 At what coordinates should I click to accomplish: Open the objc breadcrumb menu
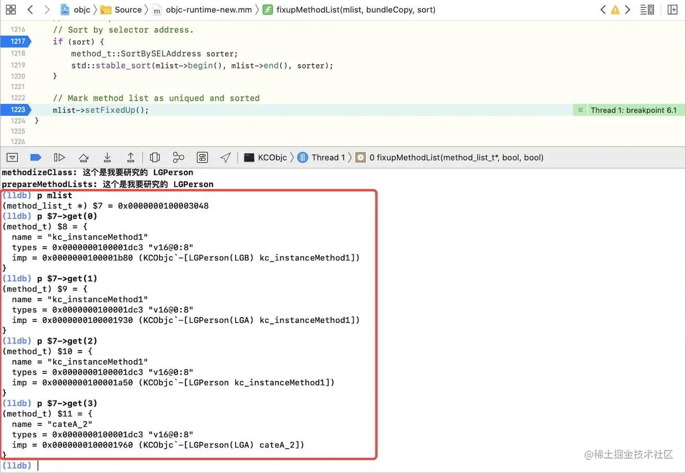82,9
